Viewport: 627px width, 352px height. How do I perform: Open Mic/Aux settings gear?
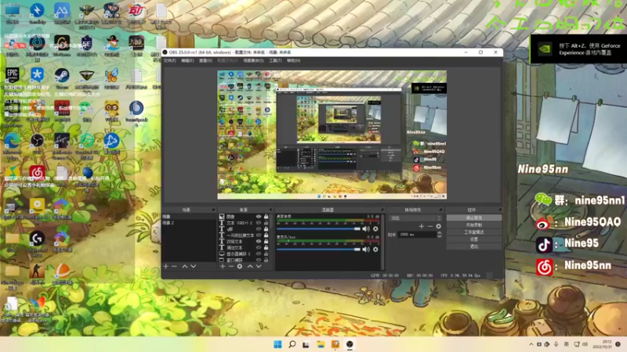[375, 250]
